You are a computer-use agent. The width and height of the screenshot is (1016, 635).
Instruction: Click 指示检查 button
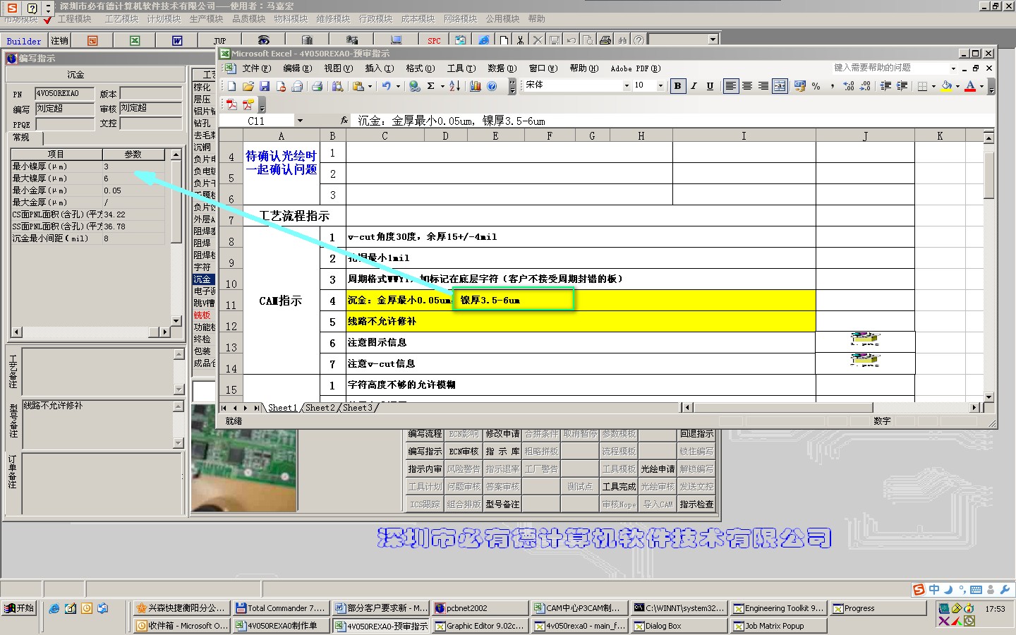(x=696, y=504)
